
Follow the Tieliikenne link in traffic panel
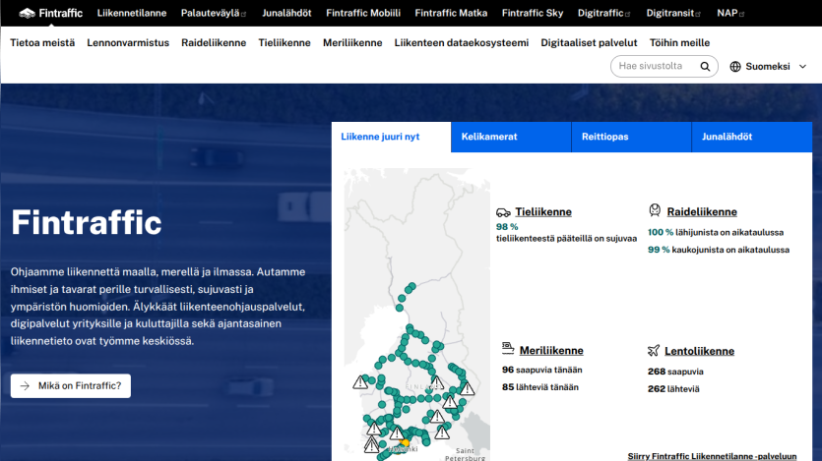pos(543,212)
